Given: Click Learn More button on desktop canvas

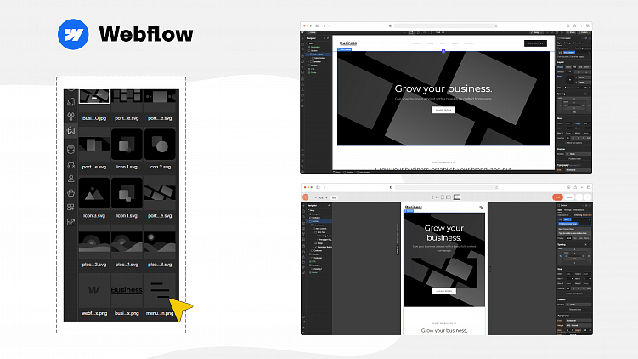Looking at the screenshot, I should tap(443, 110).
